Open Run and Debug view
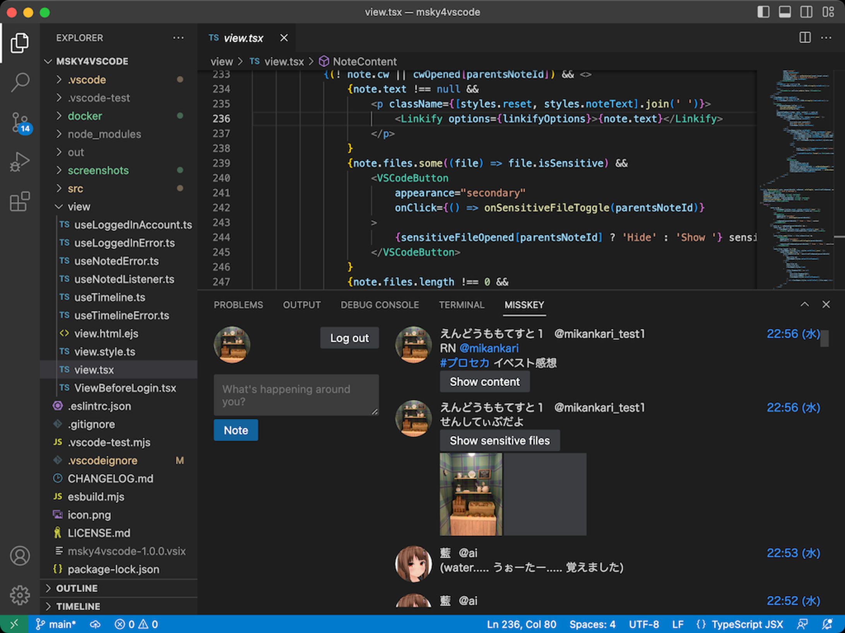Image resolution: width=845 pixels, height=633 pixels. click(x=20, y=162)
